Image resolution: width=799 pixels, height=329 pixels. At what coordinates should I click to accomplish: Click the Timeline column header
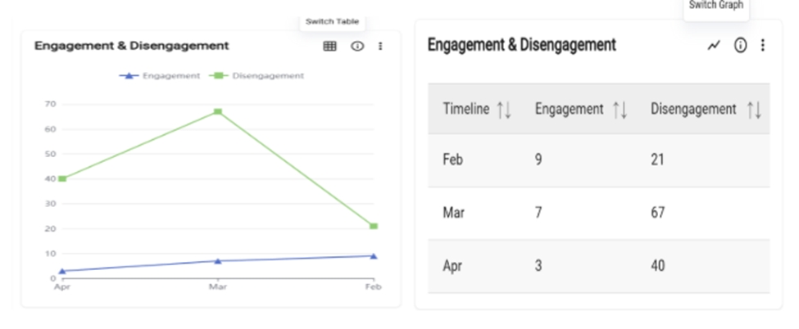click(465, 110)
